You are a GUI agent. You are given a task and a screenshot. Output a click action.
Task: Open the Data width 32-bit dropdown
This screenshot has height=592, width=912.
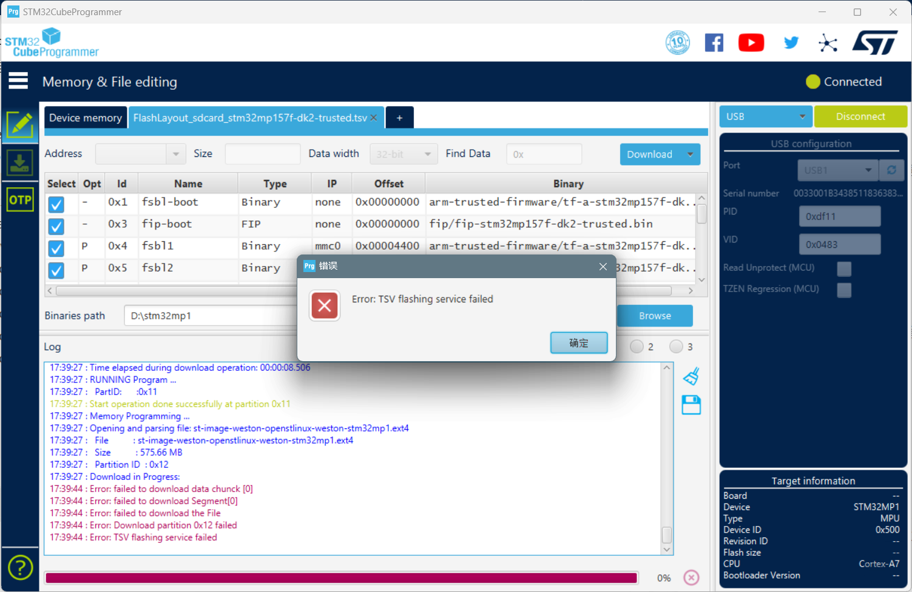[x=404, y=154]
